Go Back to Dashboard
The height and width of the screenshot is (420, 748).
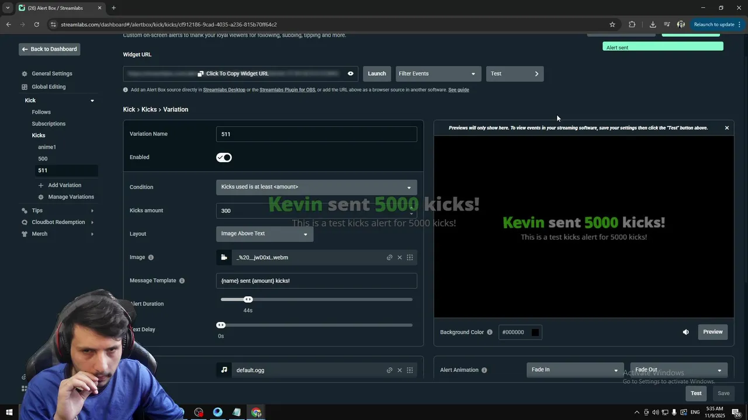49,49
